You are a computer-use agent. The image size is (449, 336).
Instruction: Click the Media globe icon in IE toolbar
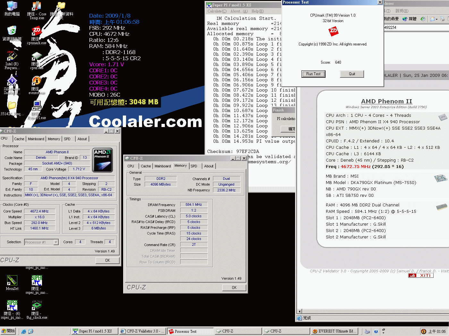click(x=405, y=19)
